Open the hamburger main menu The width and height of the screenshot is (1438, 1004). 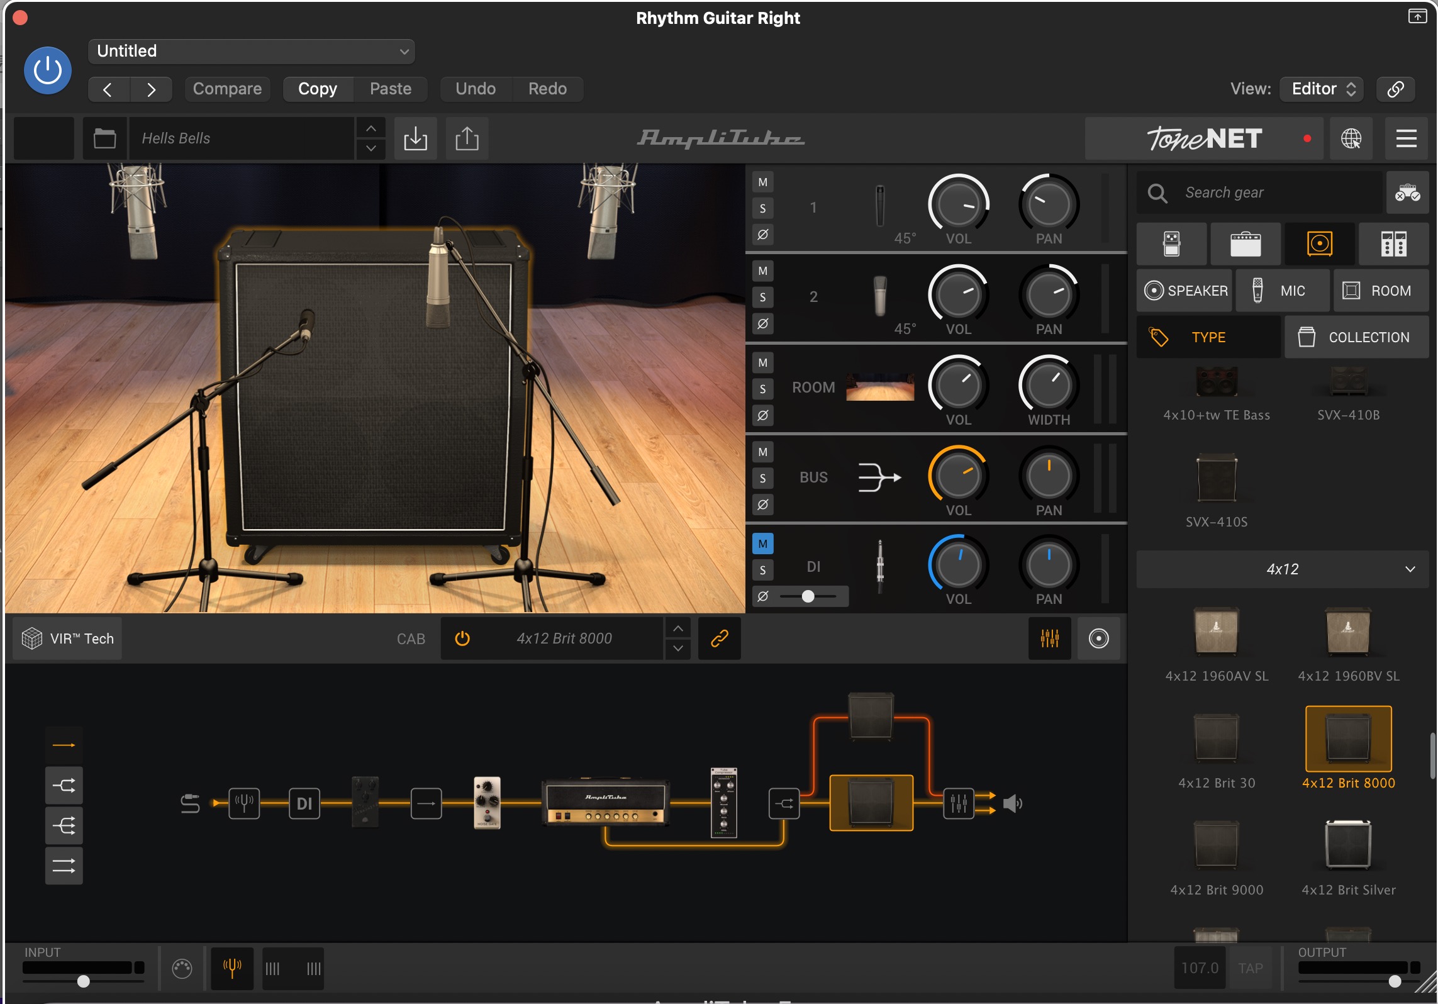(1406, 138)
